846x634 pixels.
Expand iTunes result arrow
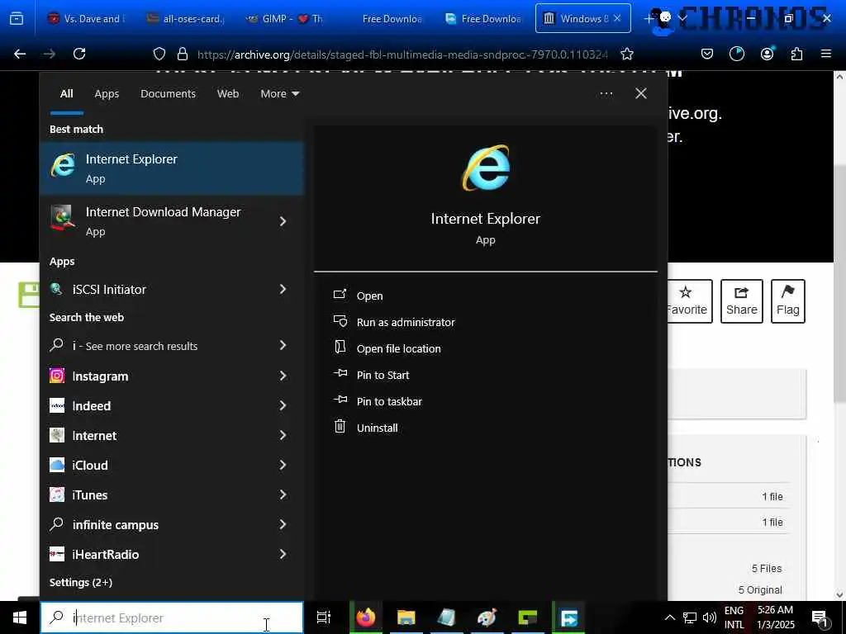tap(283, 494)
